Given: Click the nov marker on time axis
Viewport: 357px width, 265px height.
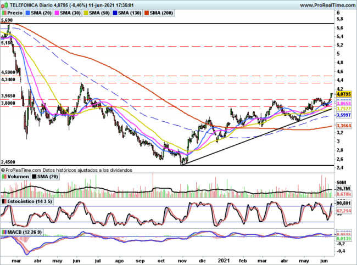Looking at the screenshot, I should pos(182,261).
